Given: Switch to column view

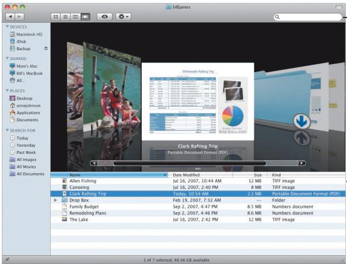Looking at the screenshot, I should [x=75, y=17].
